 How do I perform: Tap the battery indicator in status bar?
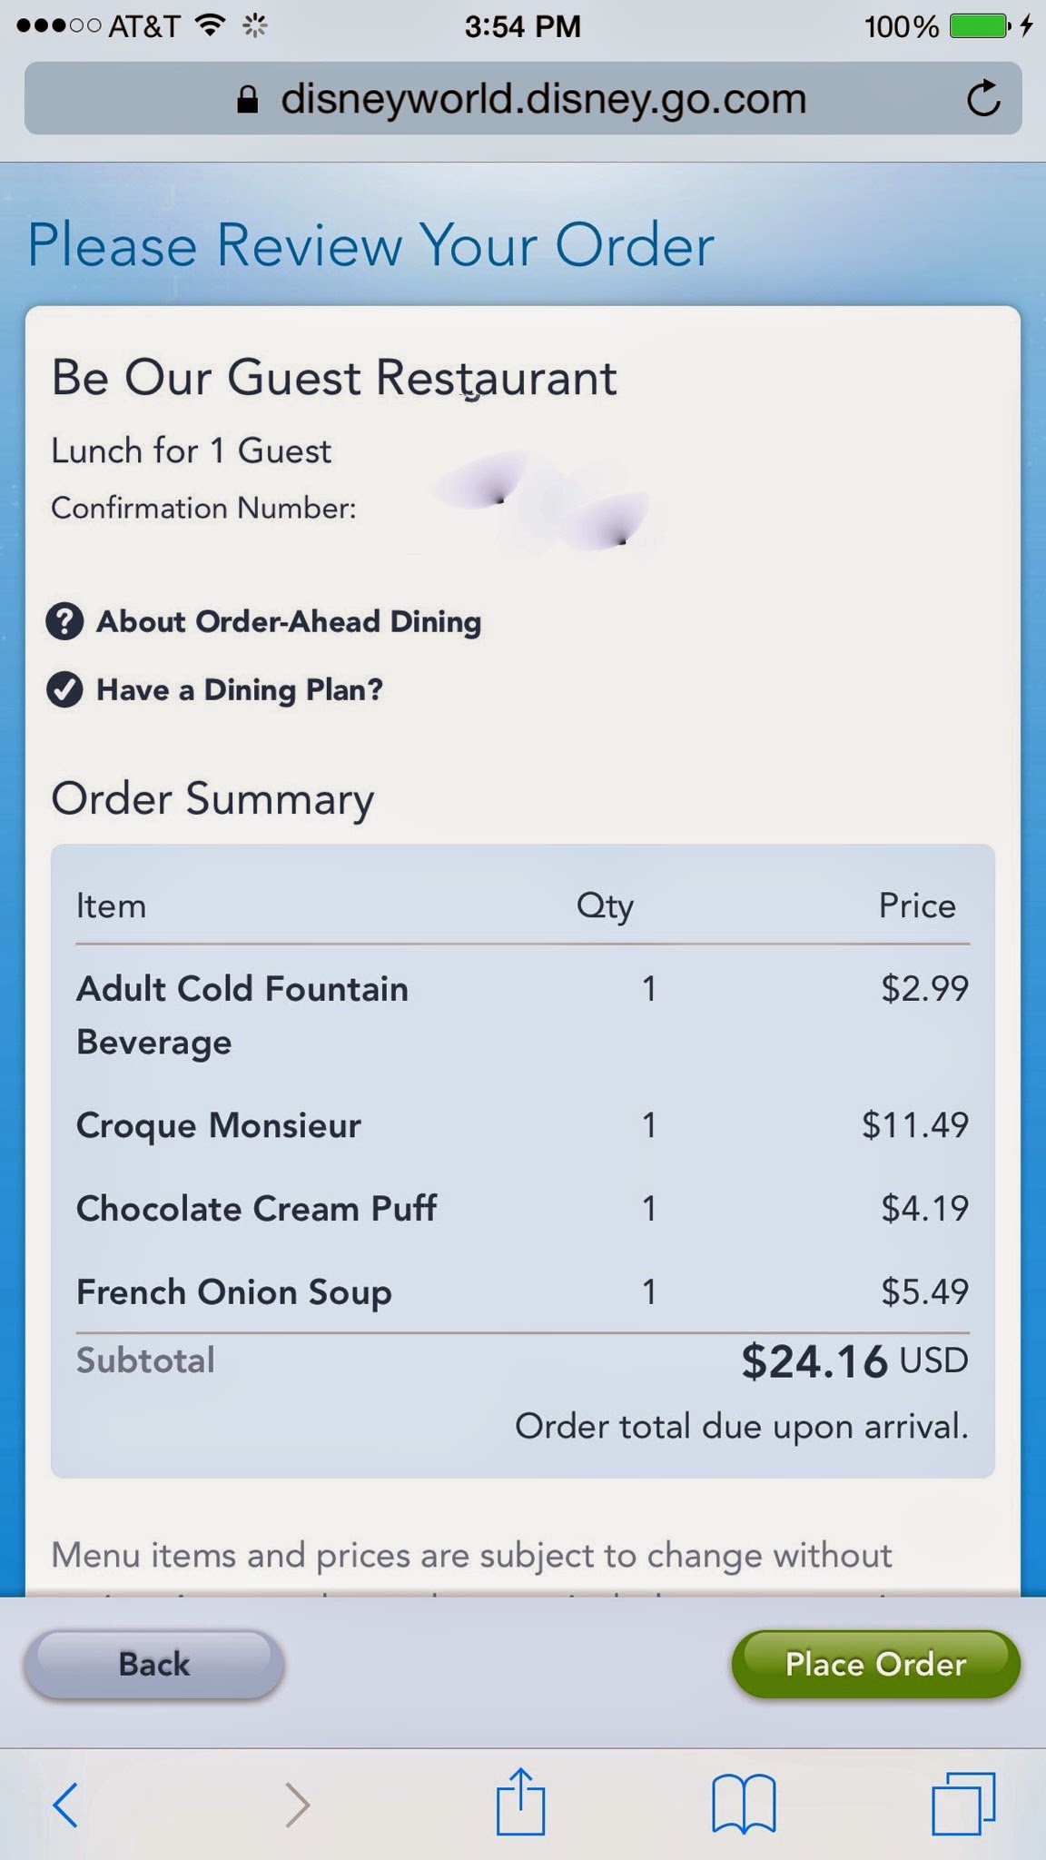[979, 26]
